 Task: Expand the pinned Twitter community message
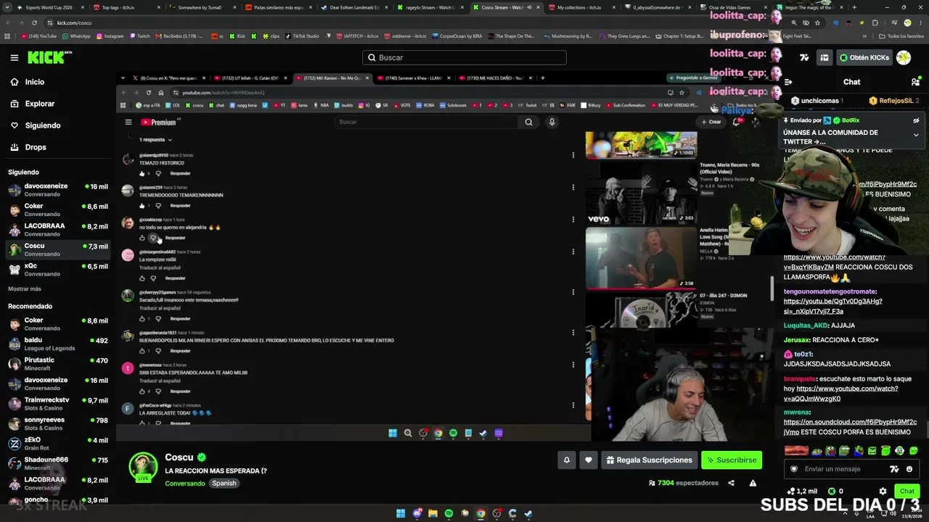click(x=916, y=135)
